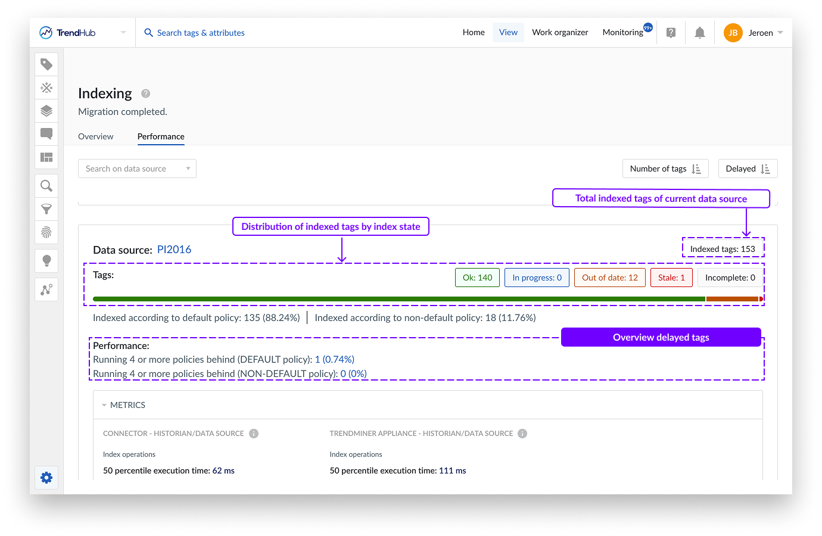The height and width of the screenshot is (536, 822).
Task: Open the fingerprint search tool
Action: point(46,232)
